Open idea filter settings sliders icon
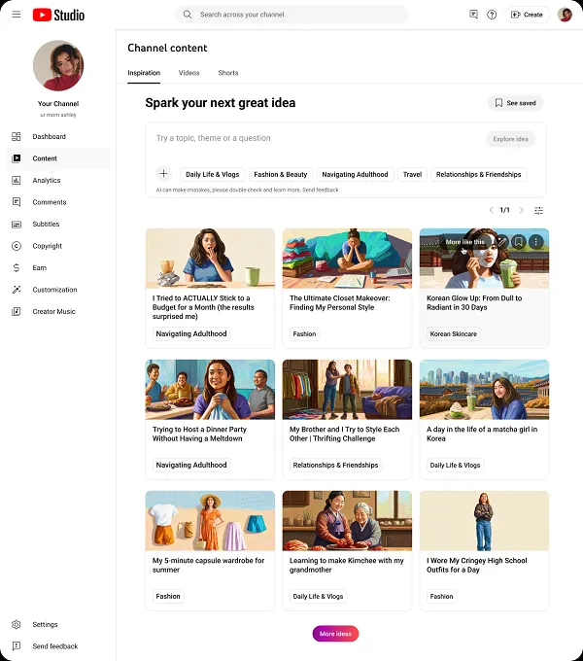The height and width of the screenshot is (661, 583). (539, 210)
